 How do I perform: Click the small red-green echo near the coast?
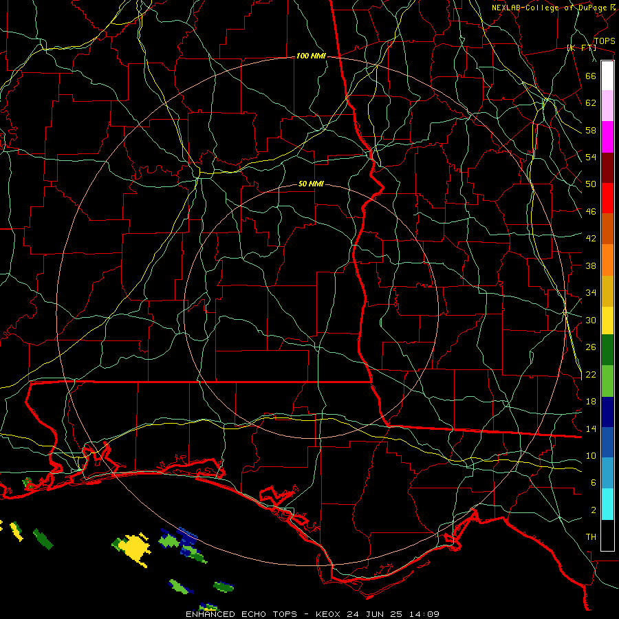click(28, 483)
